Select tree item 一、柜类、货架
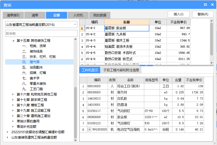 [x=34, y=46]
